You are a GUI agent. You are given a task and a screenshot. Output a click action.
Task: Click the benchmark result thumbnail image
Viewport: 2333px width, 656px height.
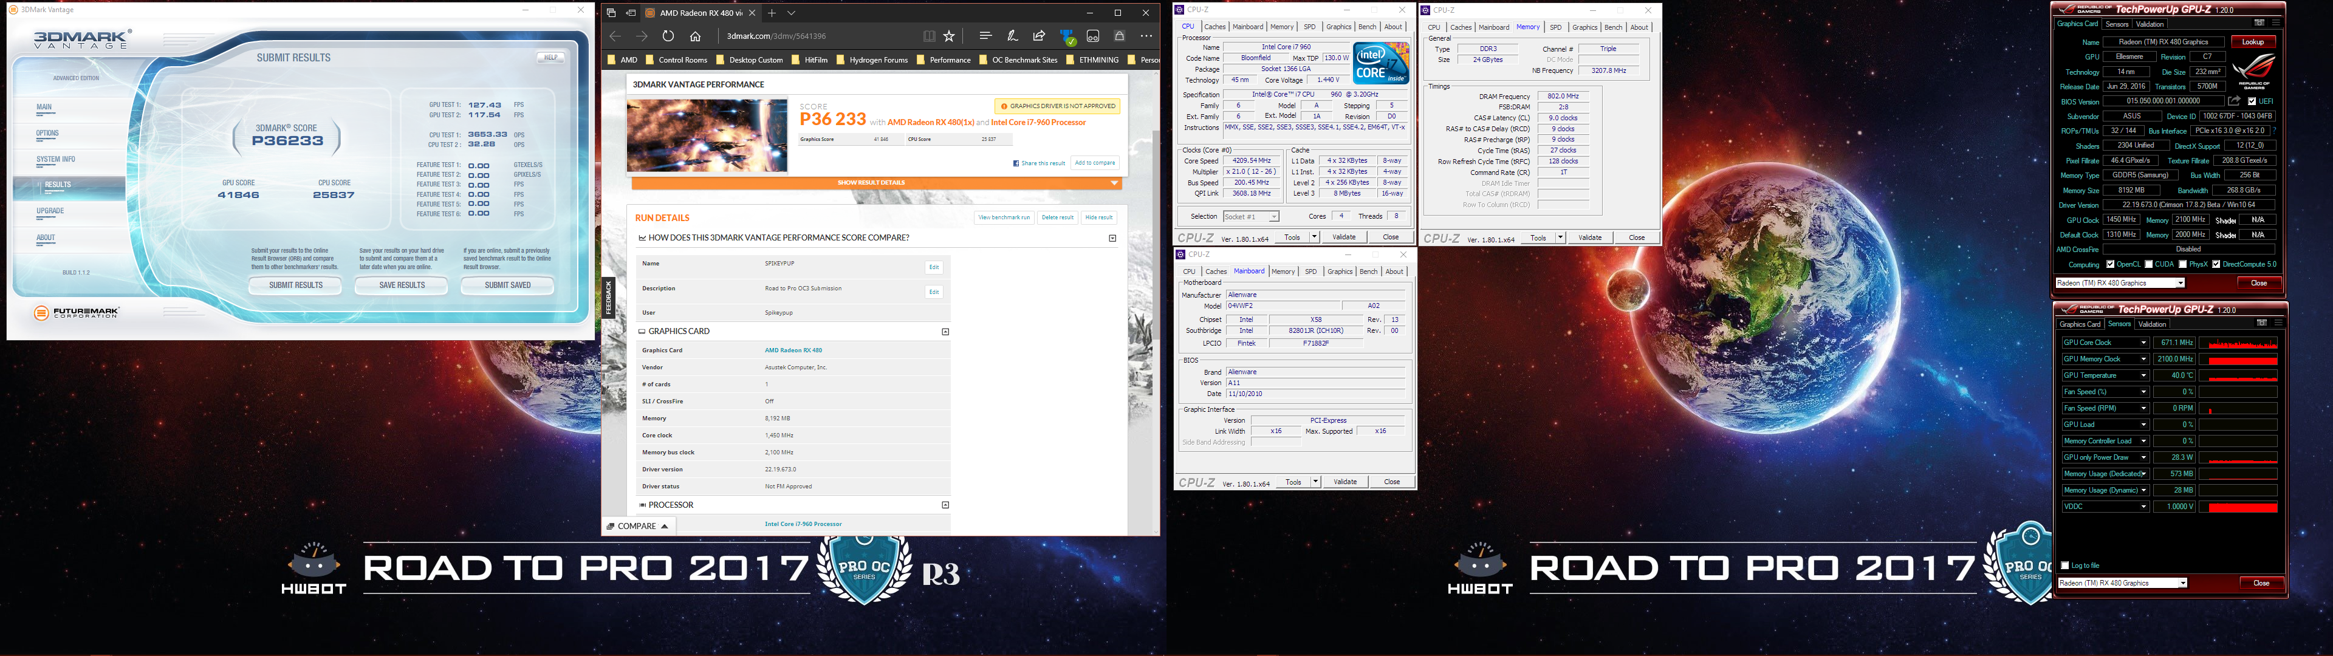(x=707, y=136)
